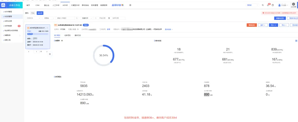Click the 5835 total numbers value
This screenshot has width=298, height=122.
84,86
